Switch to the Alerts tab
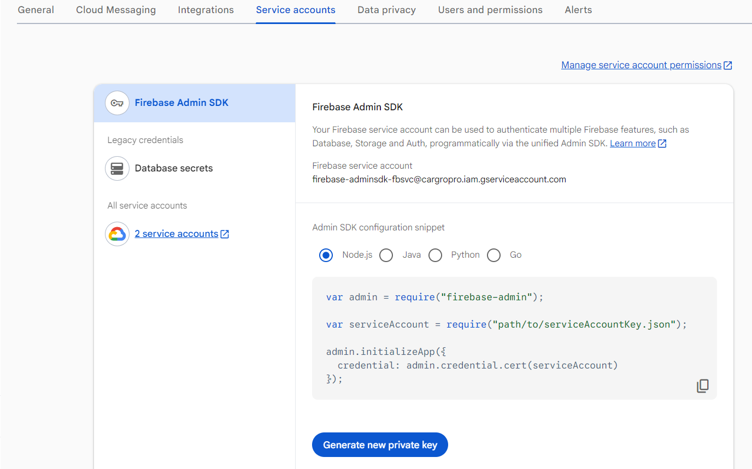The image size is (752, 469). pyautogui.click(x=578, y=10)
